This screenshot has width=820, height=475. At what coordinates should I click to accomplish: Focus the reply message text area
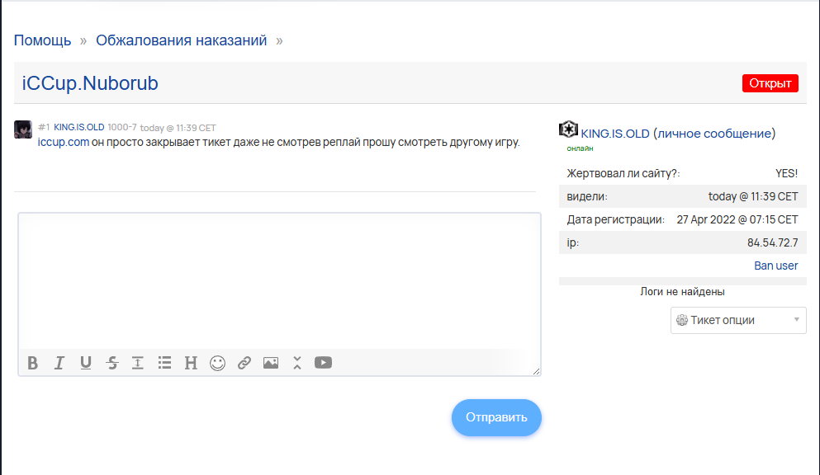279,281
